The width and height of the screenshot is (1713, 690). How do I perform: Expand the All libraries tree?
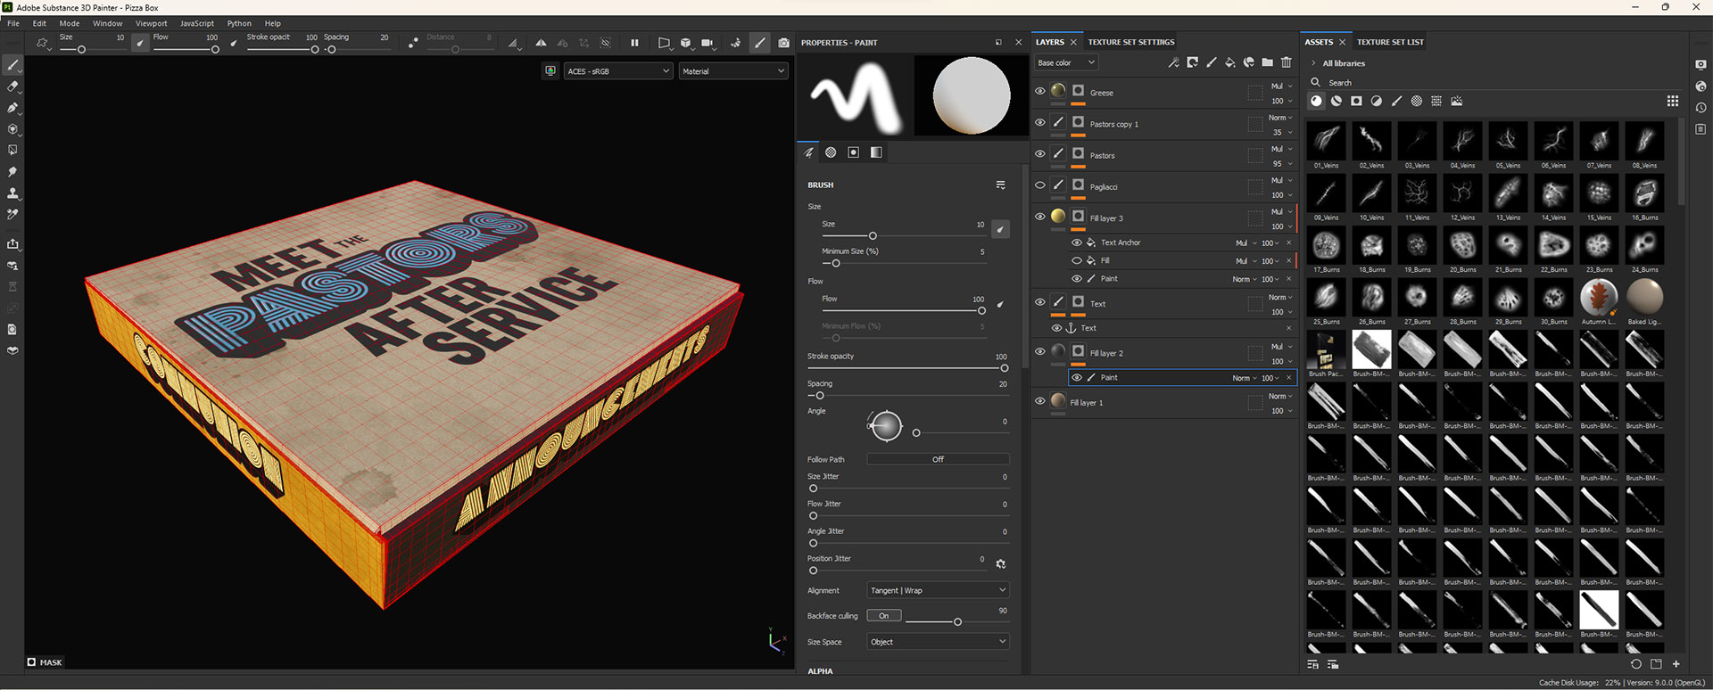pos(1313,63)
